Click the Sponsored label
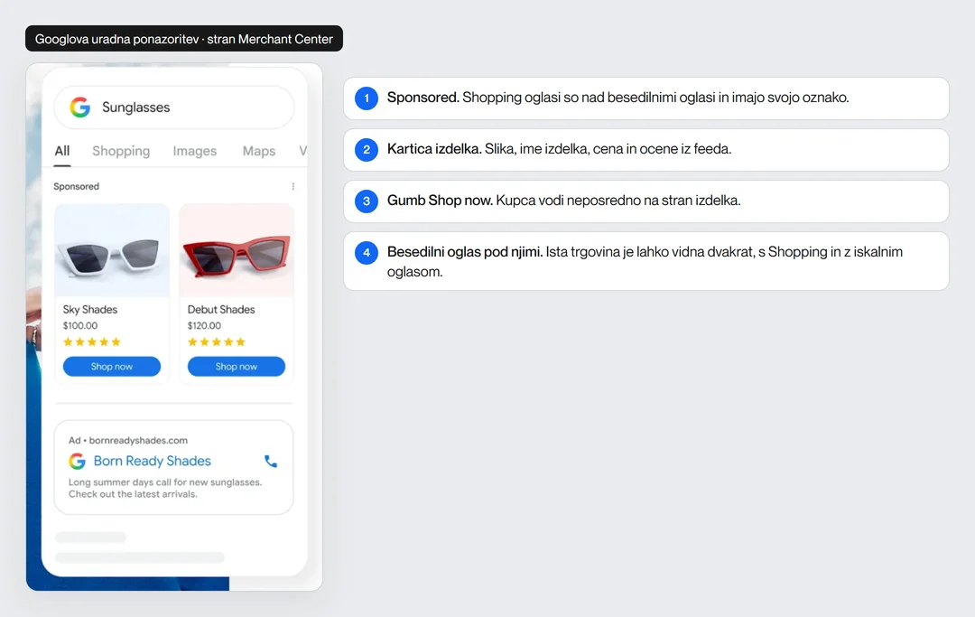This screenshot has height=617, width=975. [x=77, y=187]
